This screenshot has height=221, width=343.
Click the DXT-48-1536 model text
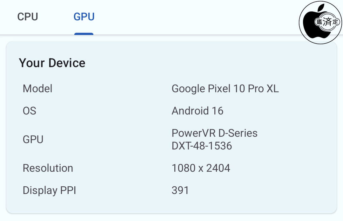[x=202, y=146]
